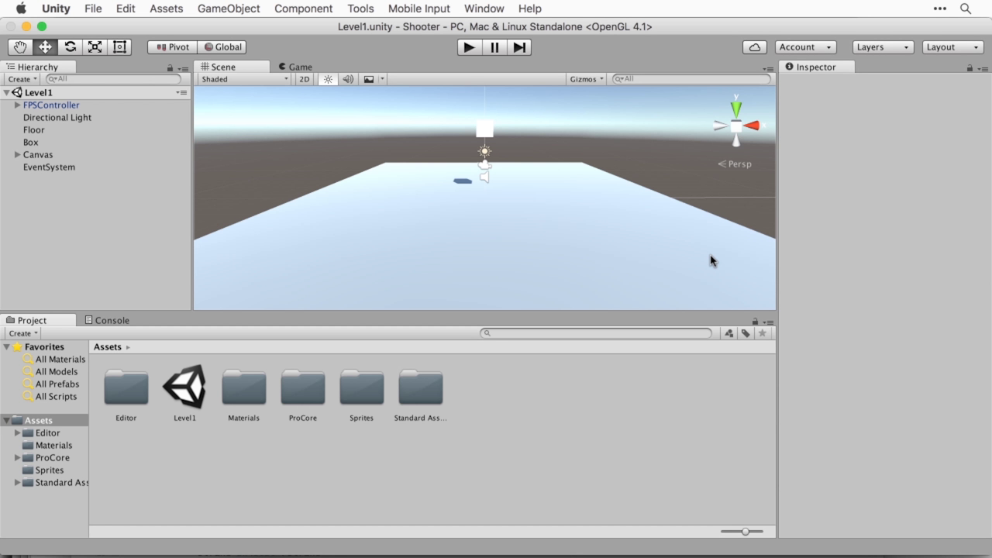
Task: Select the Scale tool in the toolbar
Action: pyautogui.click(x=95, y=47)
